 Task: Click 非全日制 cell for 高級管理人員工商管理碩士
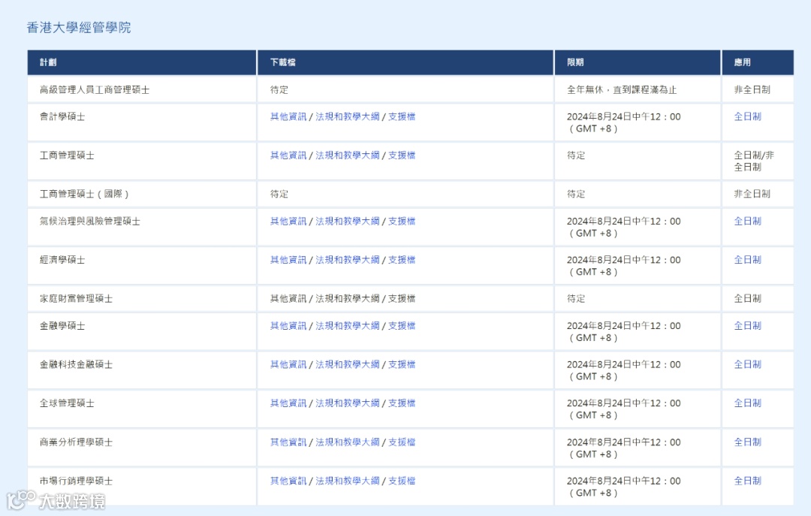[x=752, y=90]
